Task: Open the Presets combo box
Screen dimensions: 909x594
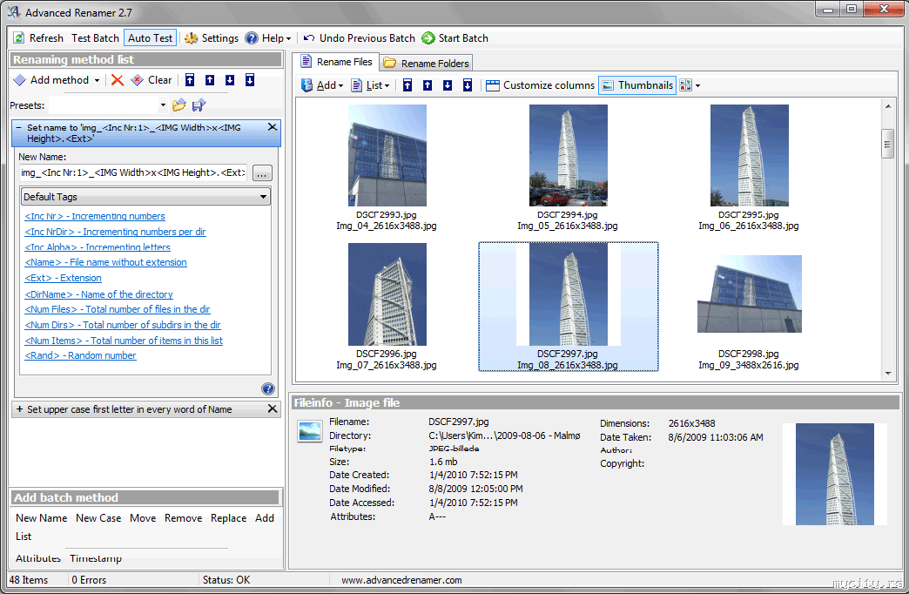Action: pos(162,105)
